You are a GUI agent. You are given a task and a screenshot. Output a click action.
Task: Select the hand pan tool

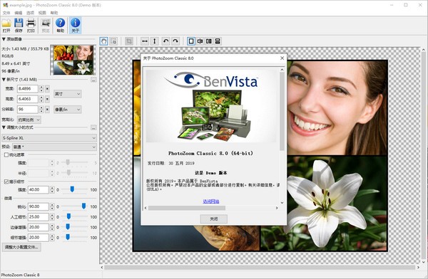point(103,41)
